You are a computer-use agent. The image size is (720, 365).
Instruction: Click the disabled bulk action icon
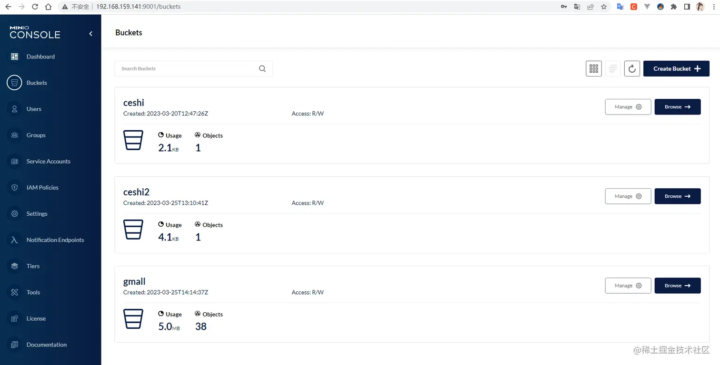tap(613, 68)
